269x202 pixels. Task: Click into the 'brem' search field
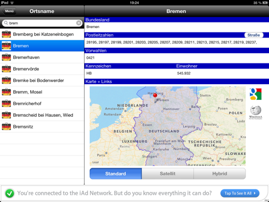[42, 23]
